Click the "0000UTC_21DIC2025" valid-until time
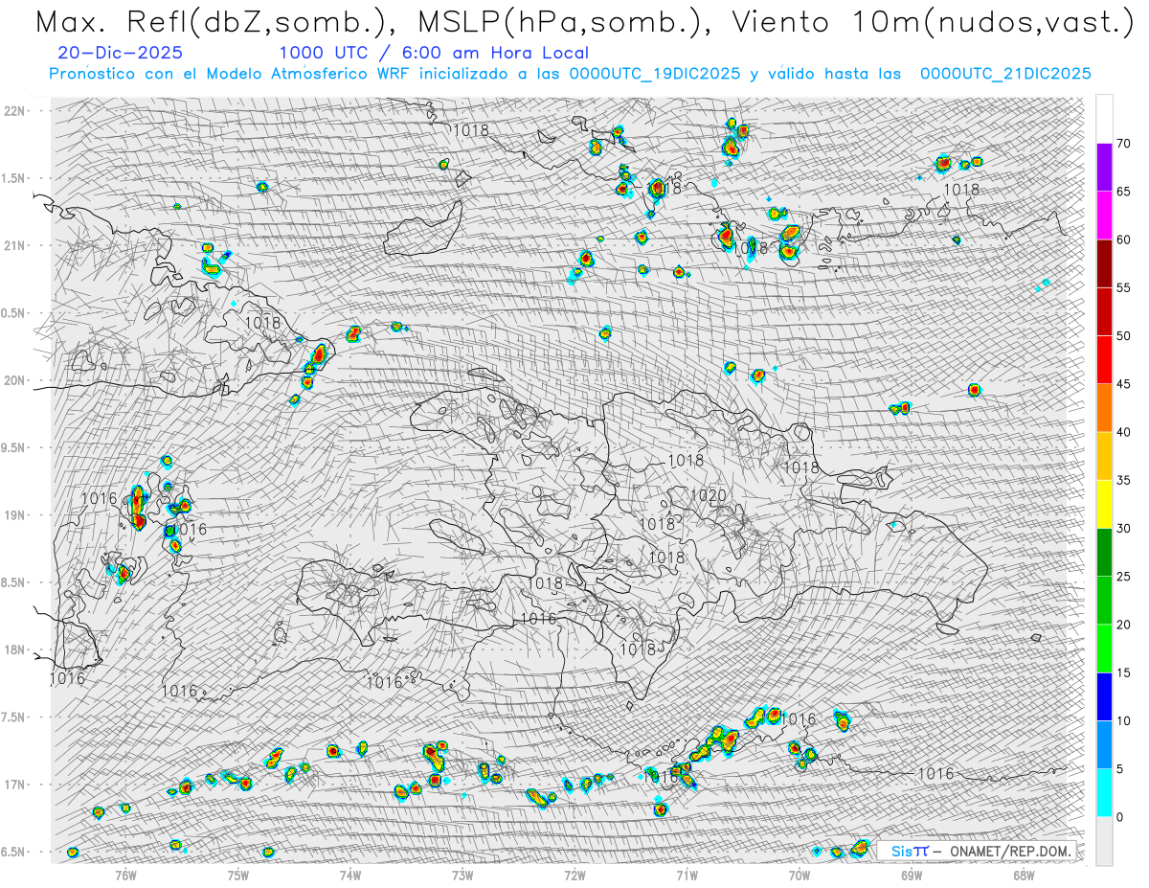This screenshot has height=888, width=1149. (1005, 74)
